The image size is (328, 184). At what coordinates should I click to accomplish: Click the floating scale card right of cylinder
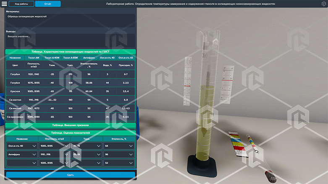pos(227,85)
